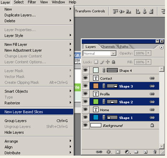
Task: Click link icon on Contact layer
Action: coord(152,78)
